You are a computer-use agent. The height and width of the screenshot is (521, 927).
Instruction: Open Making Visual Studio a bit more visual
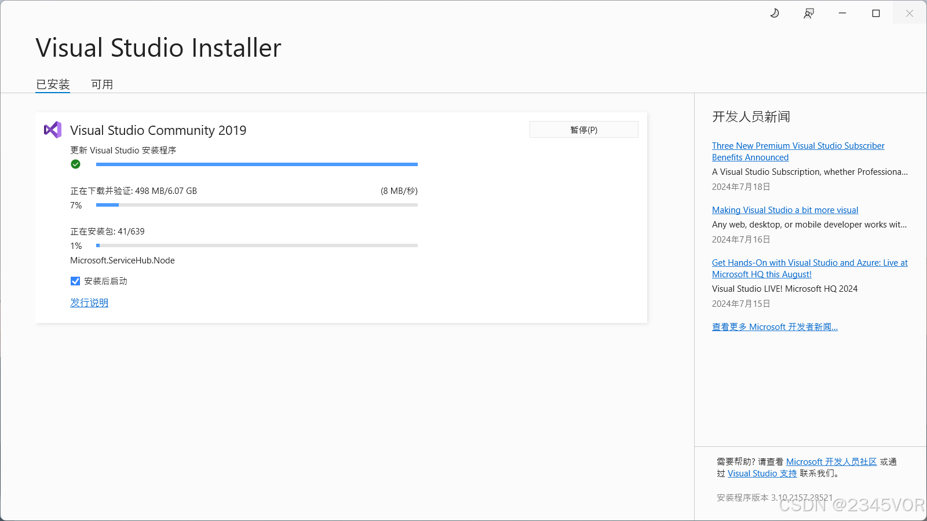(785, 210)
